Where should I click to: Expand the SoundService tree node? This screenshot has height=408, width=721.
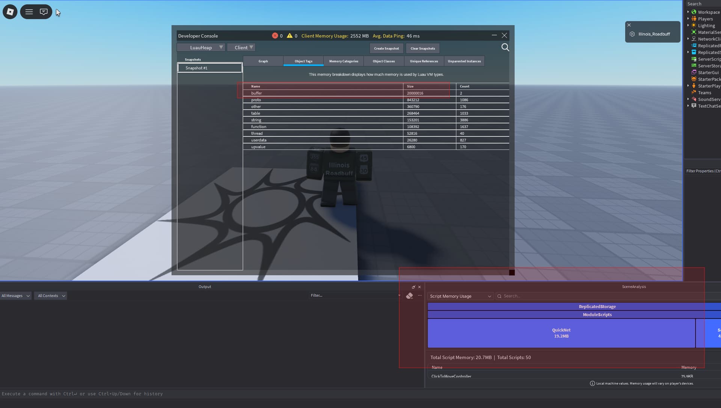coord(688,100)
